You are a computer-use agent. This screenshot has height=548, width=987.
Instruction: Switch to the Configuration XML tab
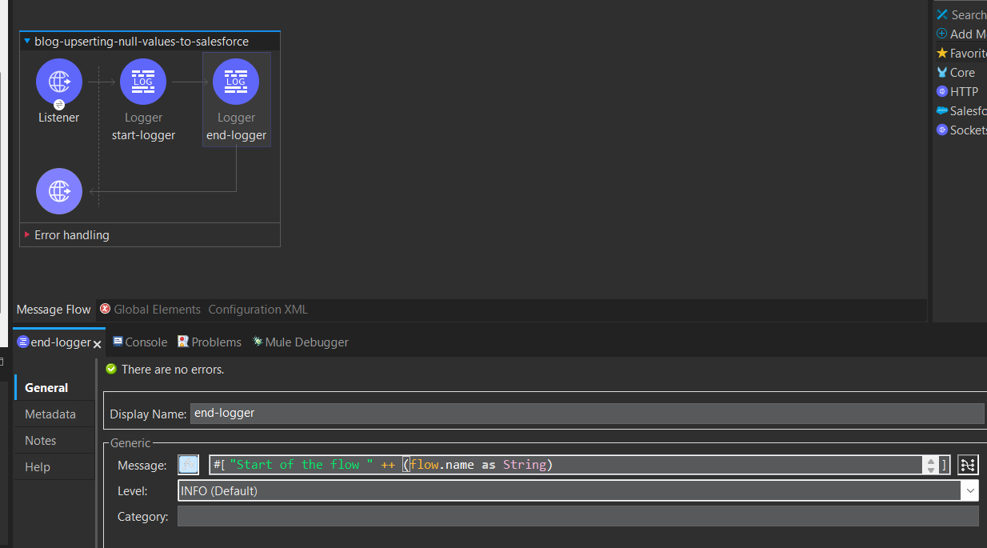tap(258, 310)
